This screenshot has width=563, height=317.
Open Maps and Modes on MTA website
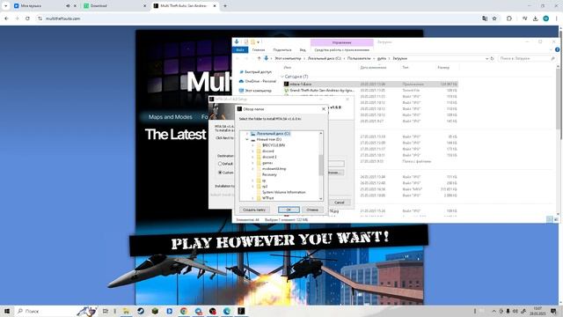point(170,117)
